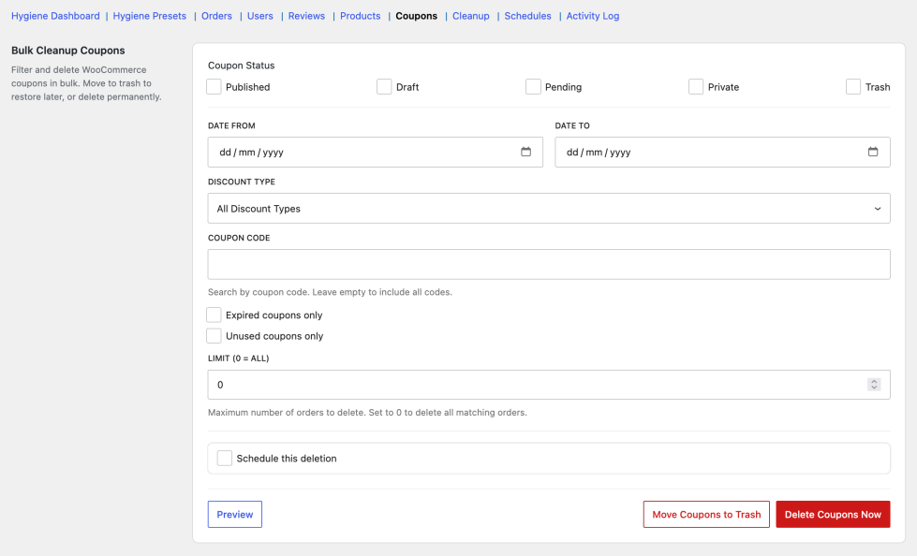This screenshot has height=556, width=917.
Task: Tick the Published status checkbox
Action: (214, 87)
